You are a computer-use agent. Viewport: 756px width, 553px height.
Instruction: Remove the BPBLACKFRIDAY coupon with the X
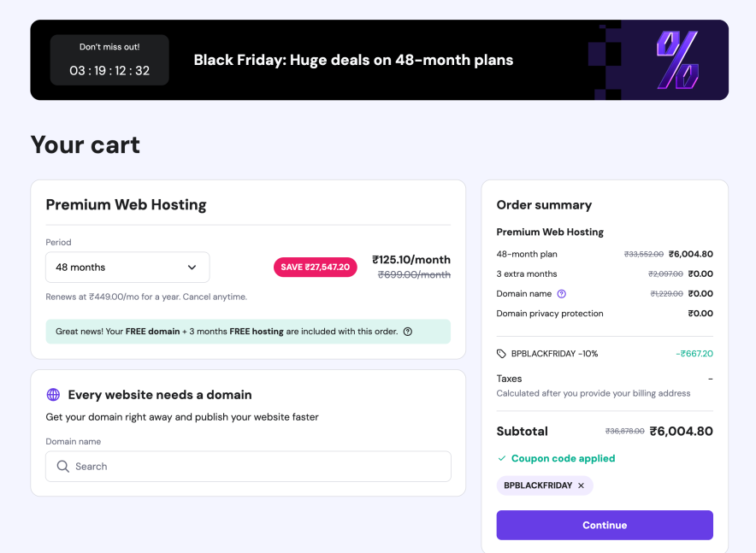[582, 485]
